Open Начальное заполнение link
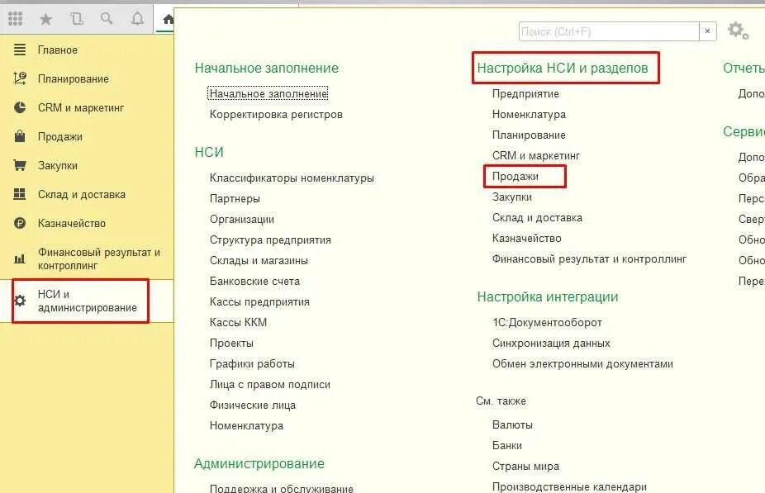 tap(268, 93)
